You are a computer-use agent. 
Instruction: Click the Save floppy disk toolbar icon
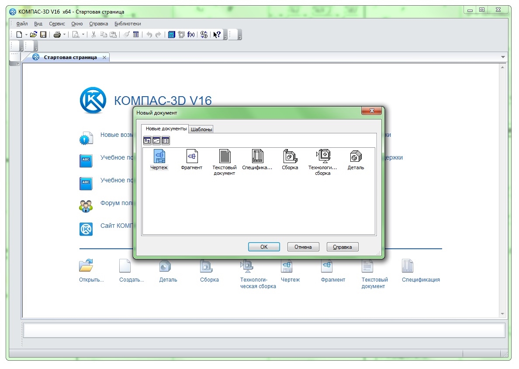43,35
